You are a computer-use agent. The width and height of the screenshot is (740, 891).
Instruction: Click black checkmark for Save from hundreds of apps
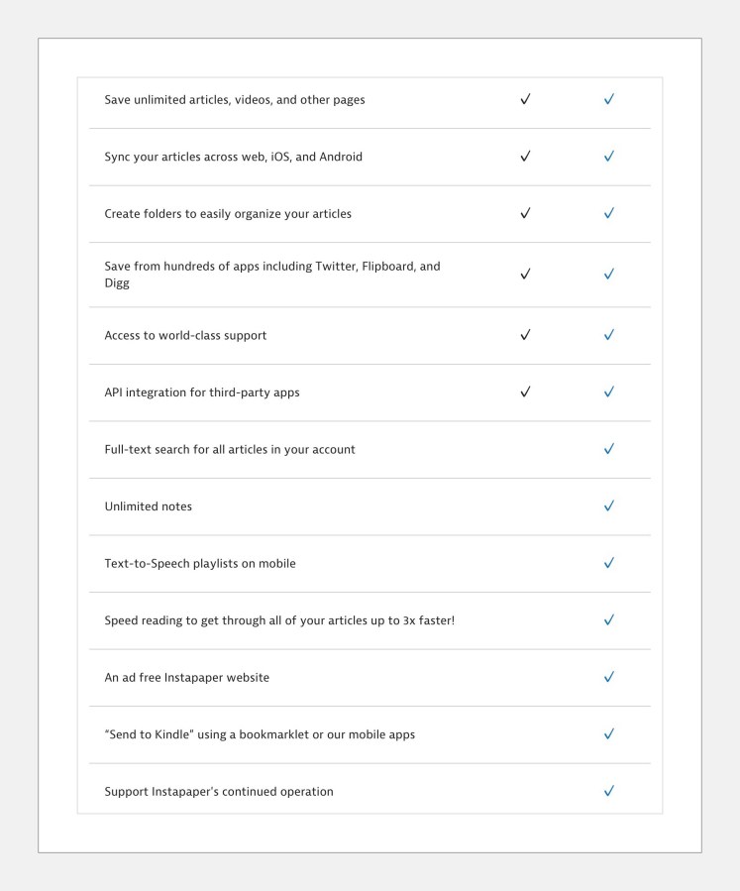point(525,275)
